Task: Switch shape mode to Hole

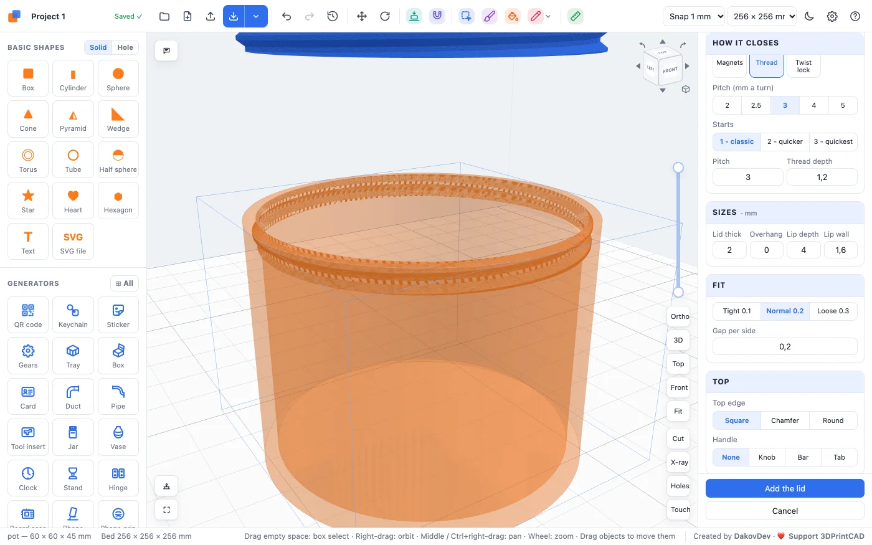Action: click(125, 47)
